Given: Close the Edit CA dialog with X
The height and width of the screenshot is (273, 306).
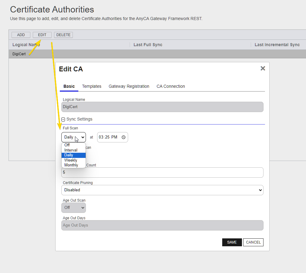Looking at the screenshot, I should click(263, 68).
